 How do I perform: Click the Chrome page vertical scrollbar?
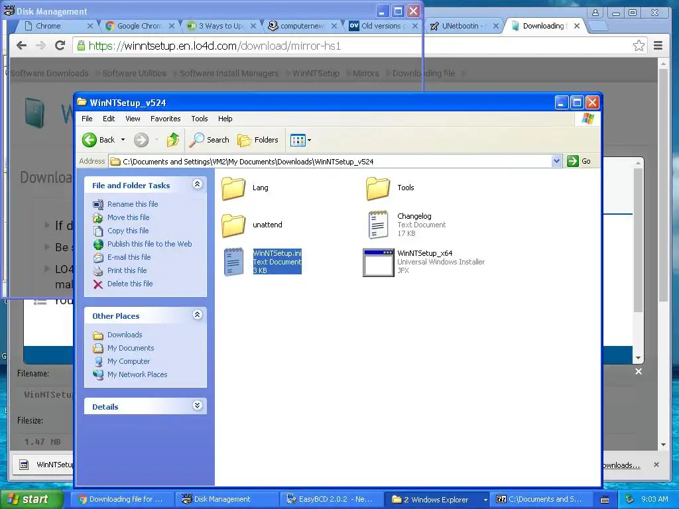[x=663, y=186]
